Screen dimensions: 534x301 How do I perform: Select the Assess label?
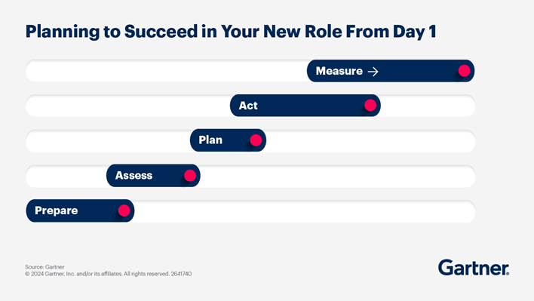(133, 175)
